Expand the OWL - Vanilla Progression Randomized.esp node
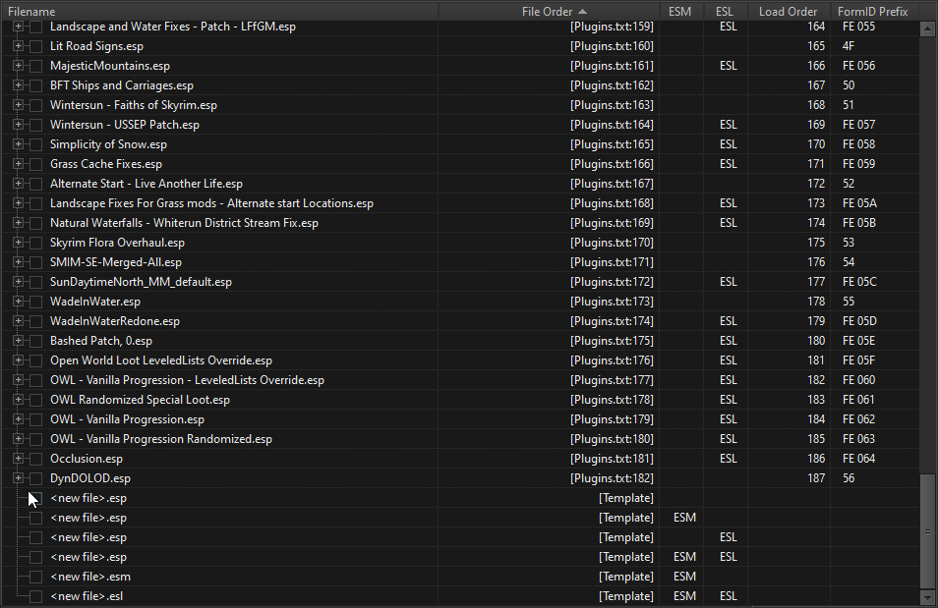Image resolution: width=938 pixels, height=608 pixels. (18, 439)
